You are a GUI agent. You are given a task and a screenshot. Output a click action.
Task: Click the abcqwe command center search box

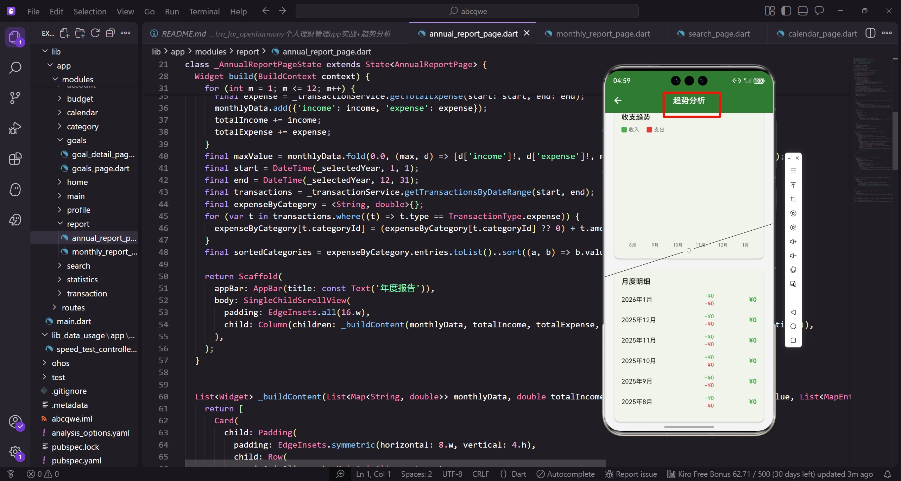(467, 11)
